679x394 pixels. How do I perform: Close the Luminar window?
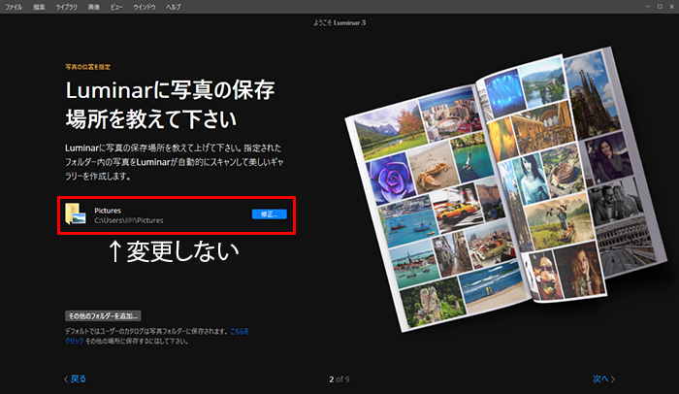point(671,7)
